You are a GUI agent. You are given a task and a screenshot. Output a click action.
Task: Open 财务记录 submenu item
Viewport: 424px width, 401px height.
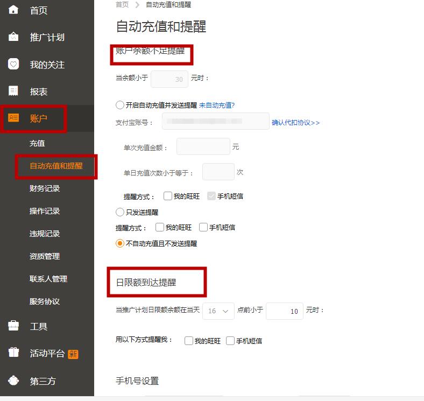(45, 188)
